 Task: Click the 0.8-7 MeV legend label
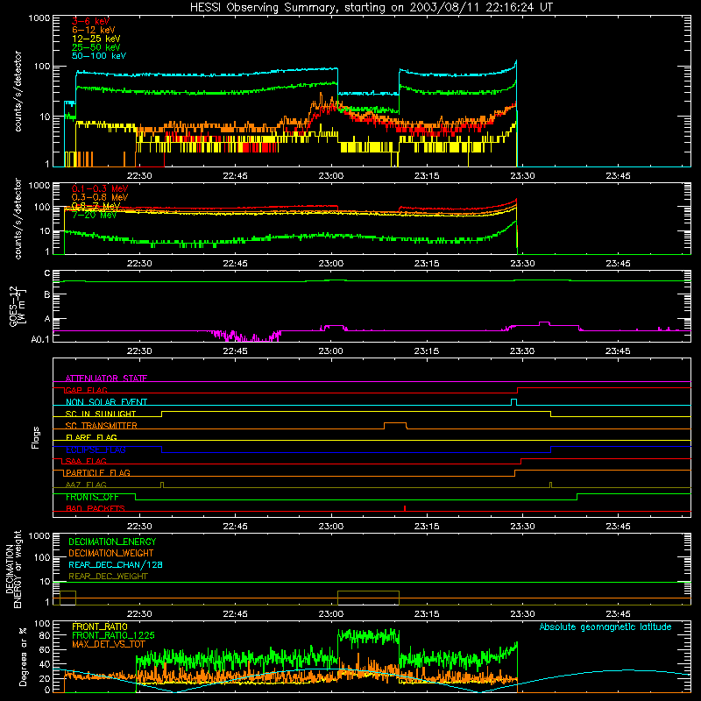click(96, 206)
